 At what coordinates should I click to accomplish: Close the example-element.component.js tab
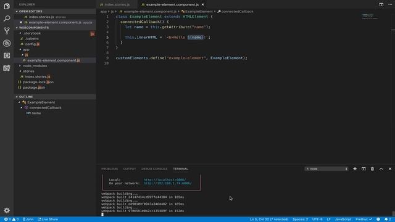pyautogui.click(x=202, y=4)
